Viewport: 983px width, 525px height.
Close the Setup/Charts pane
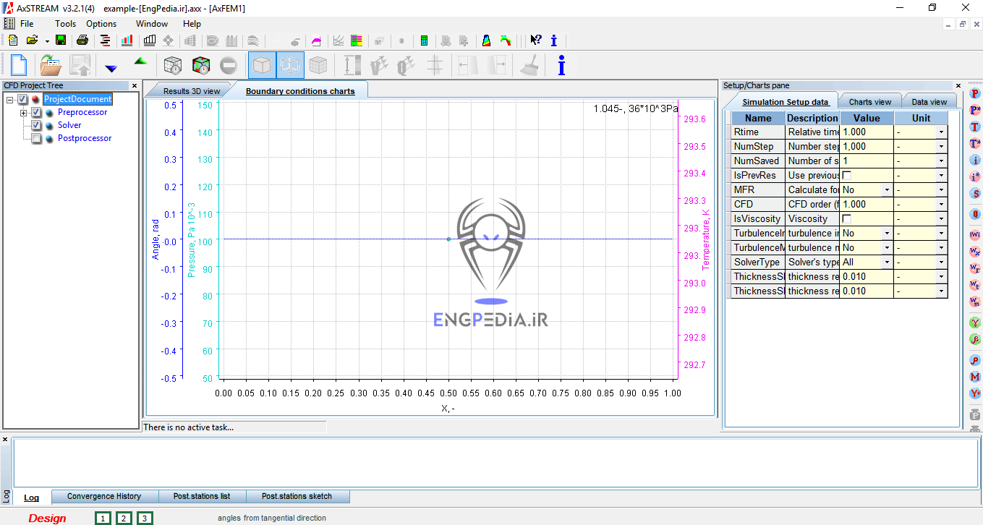point(958,85)
